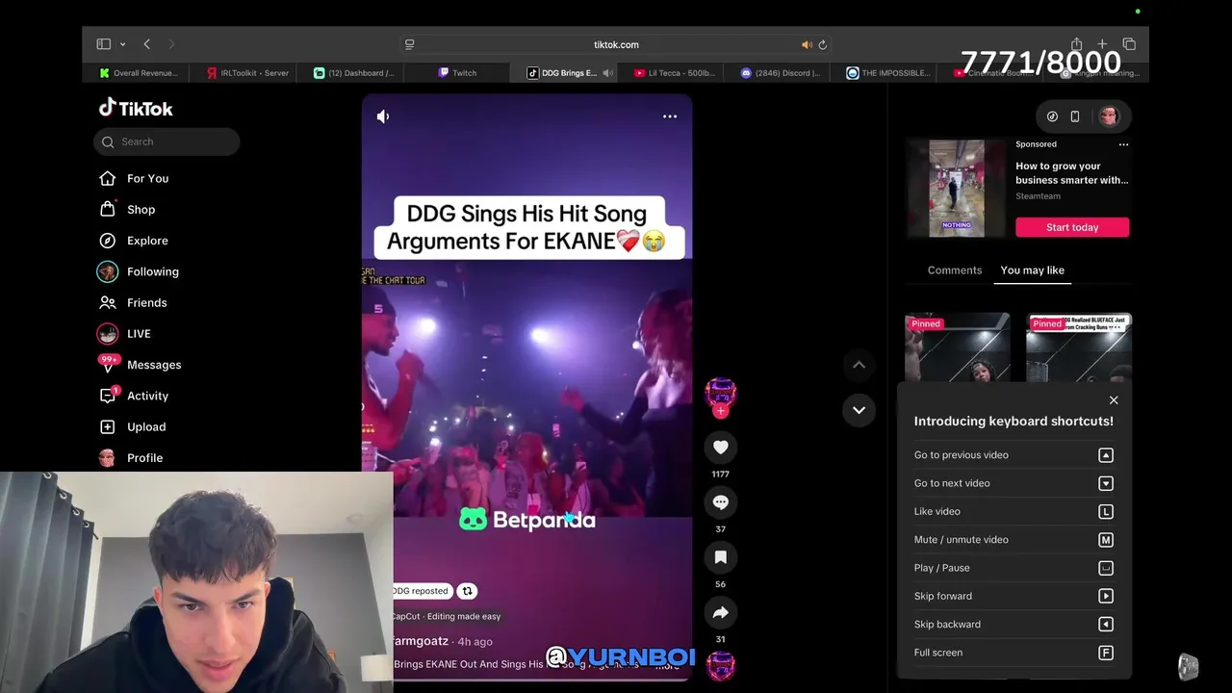The width and height of the screenshot is (1232, 693).
Task: Click Like video shortcut key L
Action: click(x=1106, y=512)
